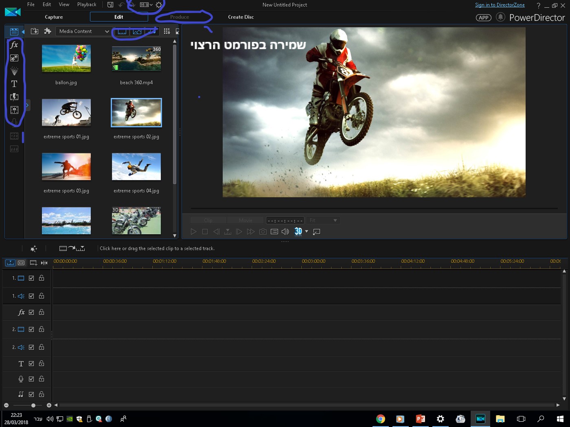Screen dimensions: 570x427
Task: Click the Magic Tools sparkle icon
Action: pos(34,248)
